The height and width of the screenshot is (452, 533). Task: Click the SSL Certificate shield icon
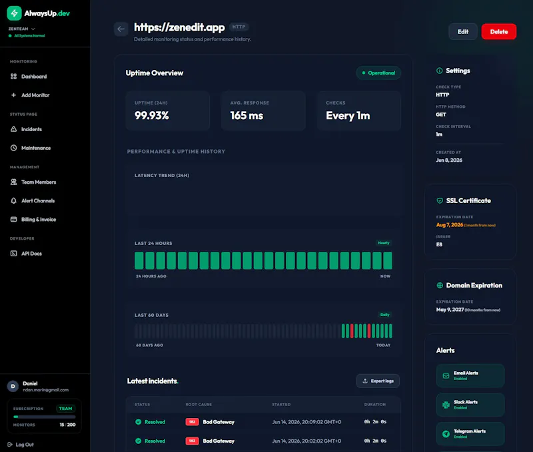440,200
